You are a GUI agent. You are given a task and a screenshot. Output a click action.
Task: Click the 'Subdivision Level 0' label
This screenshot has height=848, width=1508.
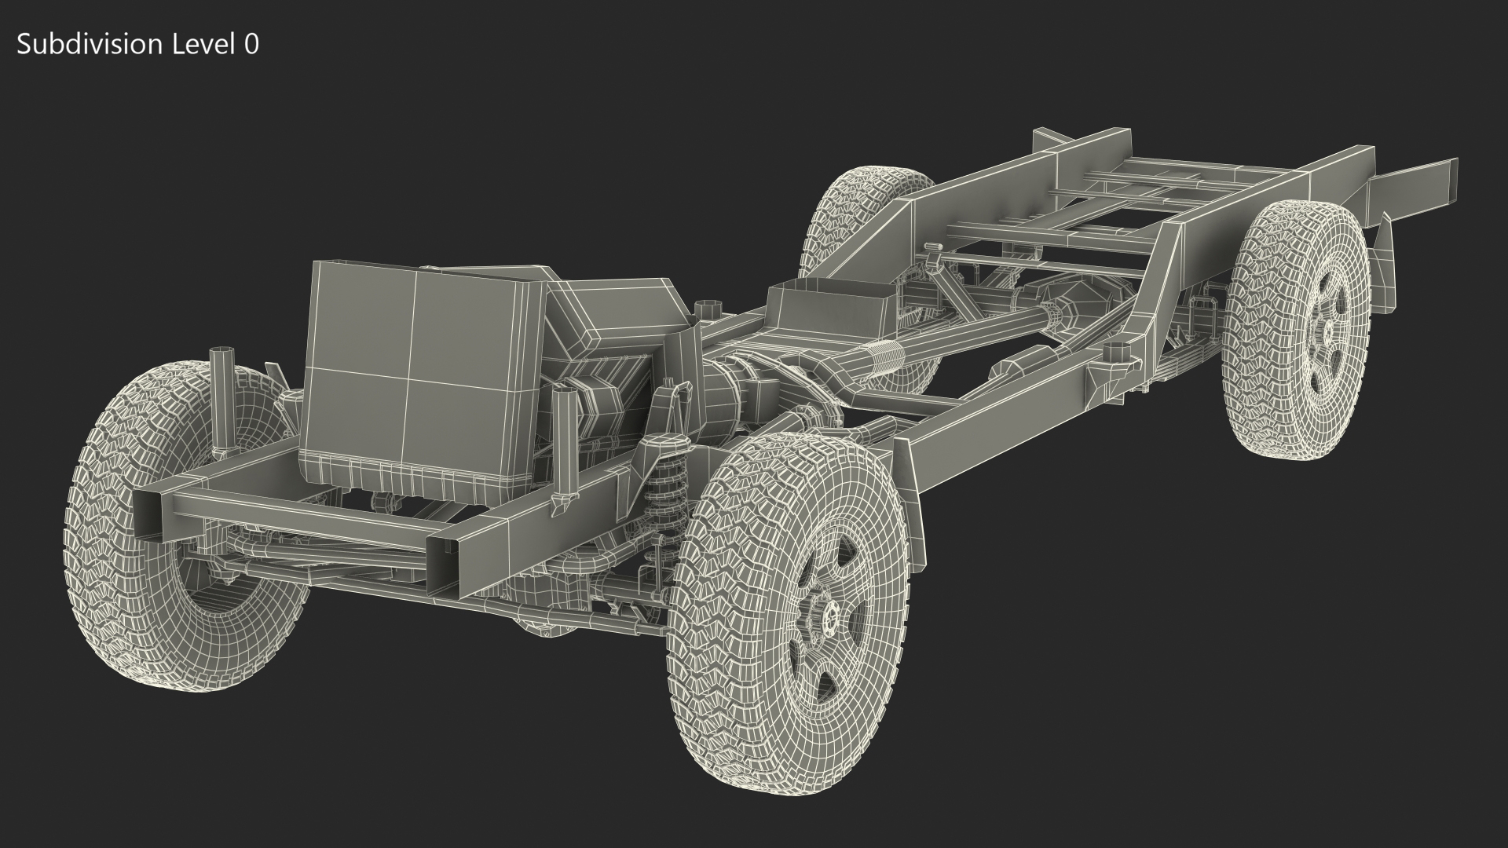point(137,45)
